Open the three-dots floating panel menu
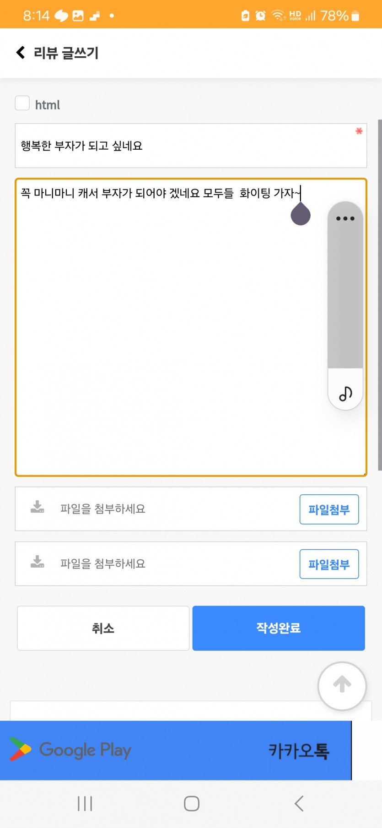Screen dimensions: 382x828 pos(345,218)
